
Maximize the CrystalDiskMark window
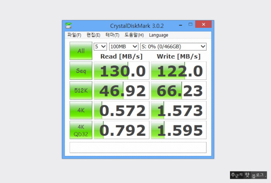point(190,24)
